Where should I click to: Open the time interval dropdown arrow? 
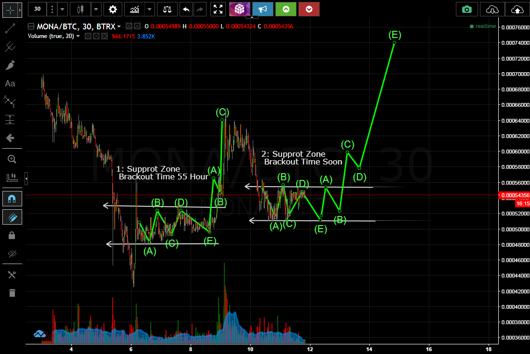[x=62, y=9]
